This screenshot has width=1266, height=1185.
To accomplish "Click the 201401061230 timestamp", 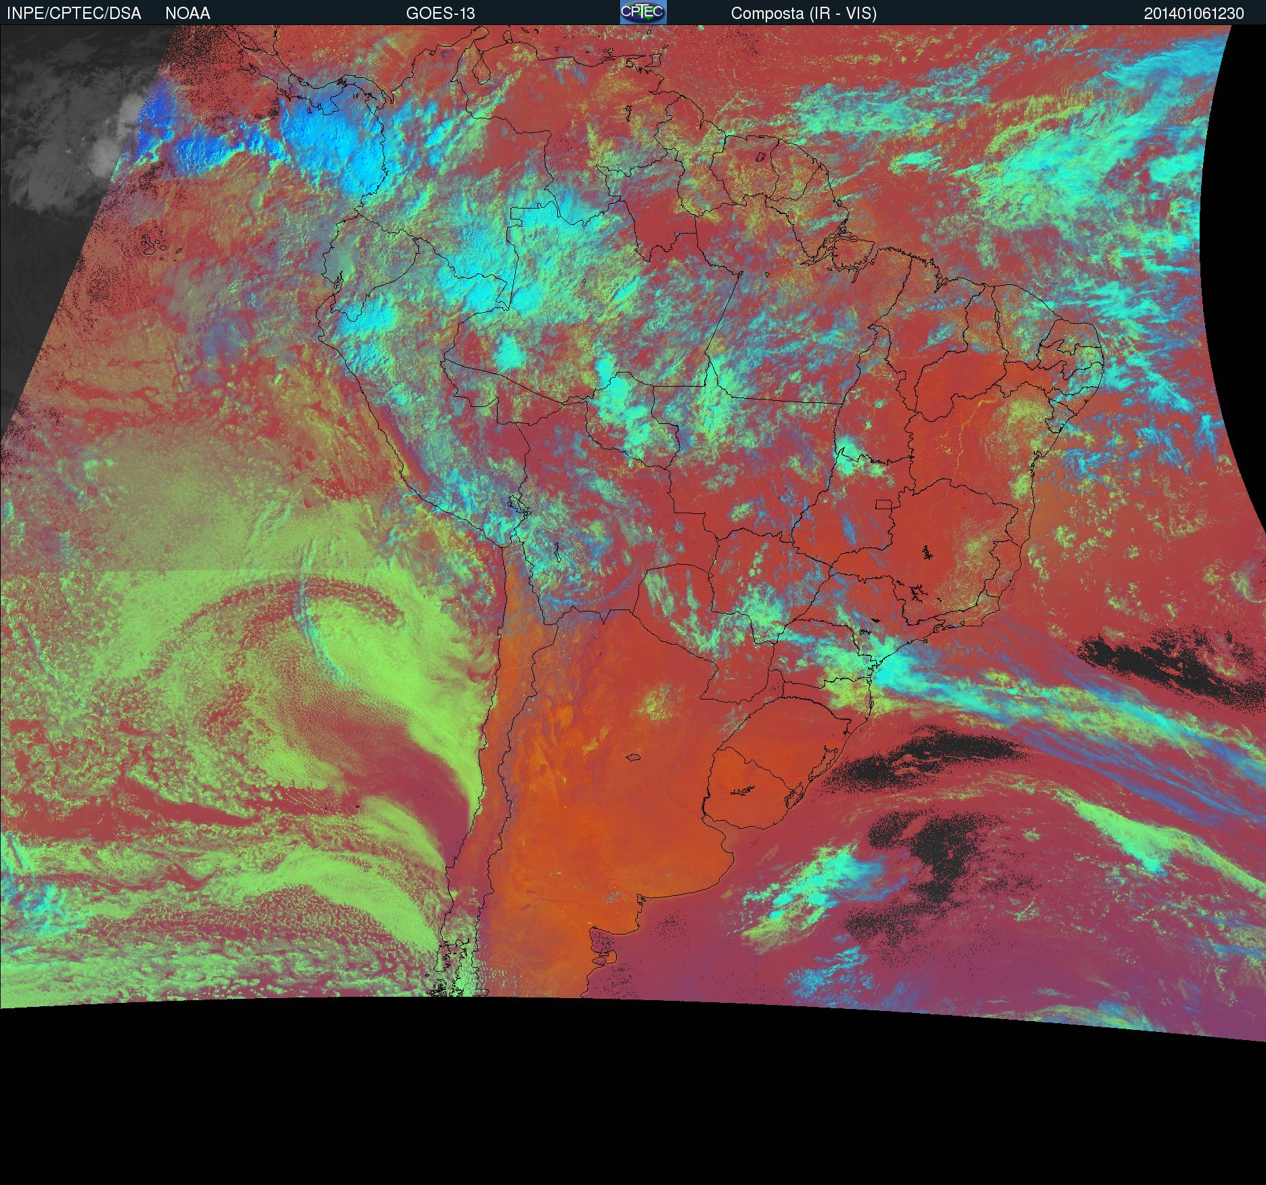I will pyautogui.click(x=1194, y=14).
